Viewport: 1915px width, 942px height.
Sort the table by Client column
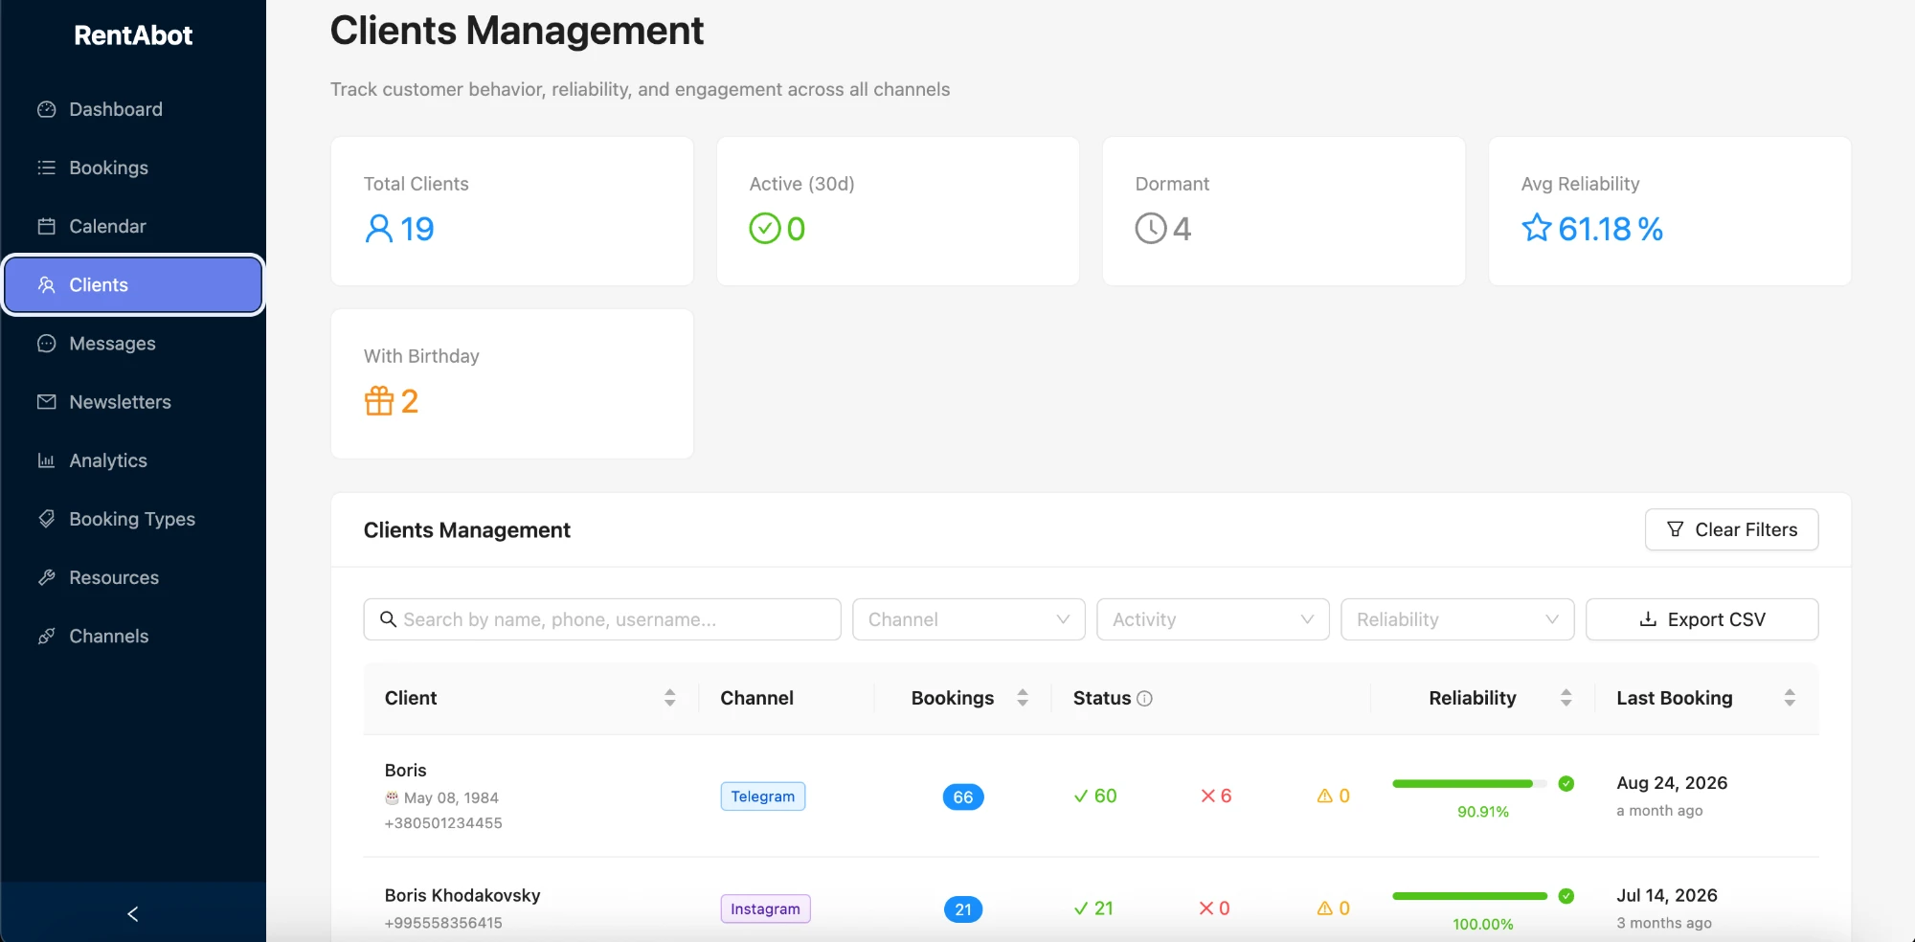pyautogui.click(x=670, y=698)
